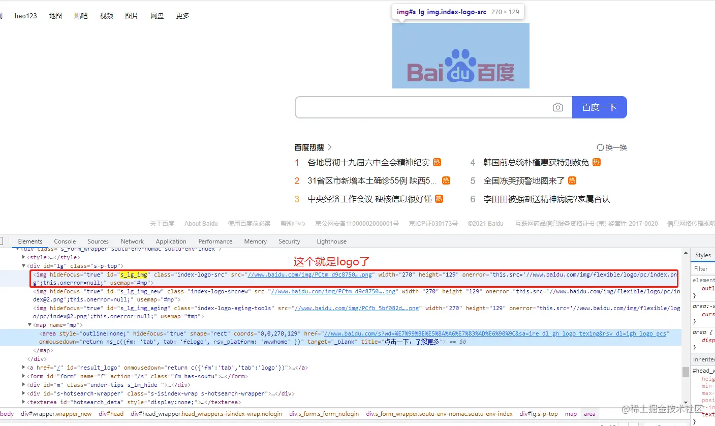Image resolution: width=715 pixels, height=426 pixels.
Task: Click 换一换 to refresh hot searches
Action: point(616,147)
